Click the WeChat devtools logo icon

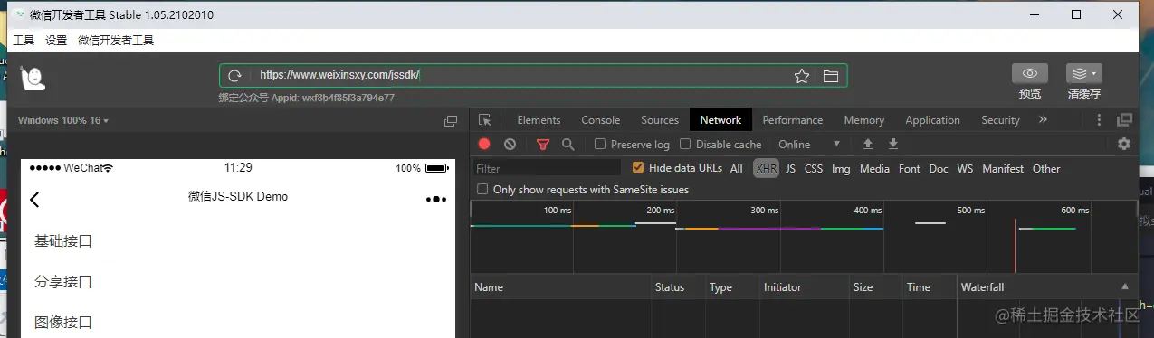tap(33, 80)
